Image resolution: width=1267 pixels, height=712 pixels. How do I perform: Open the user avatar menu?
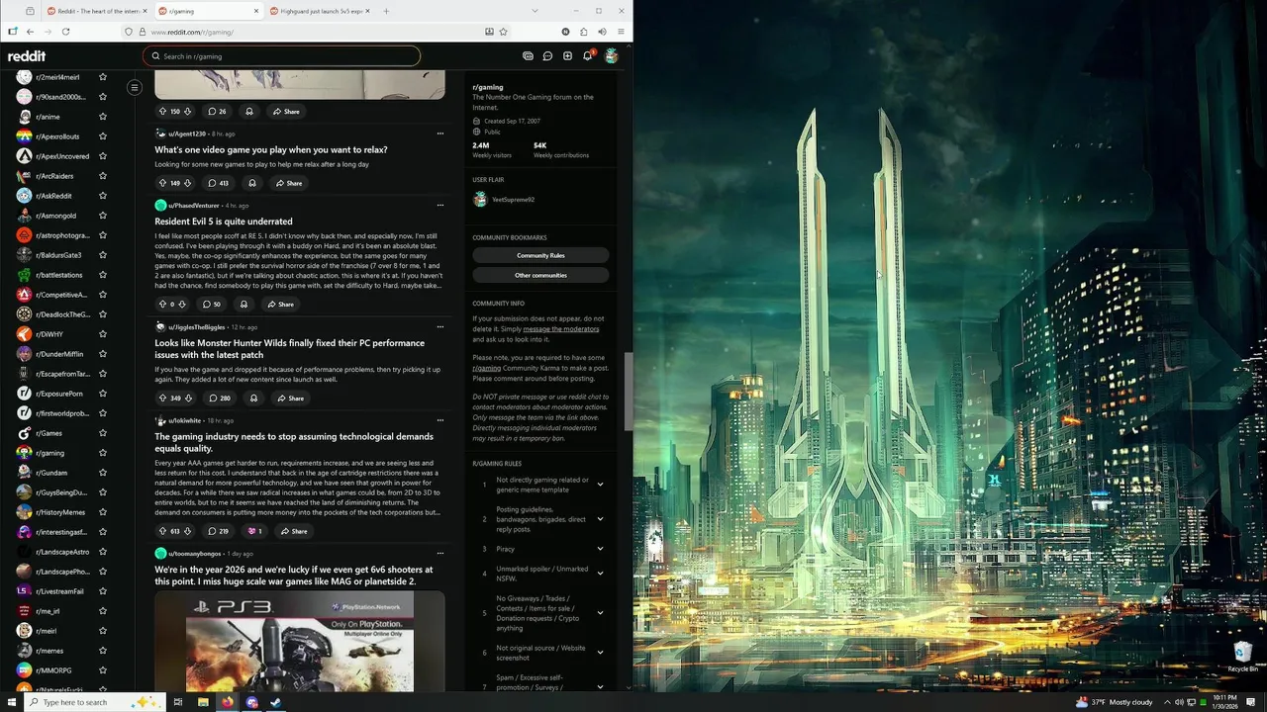pos(612,56)
